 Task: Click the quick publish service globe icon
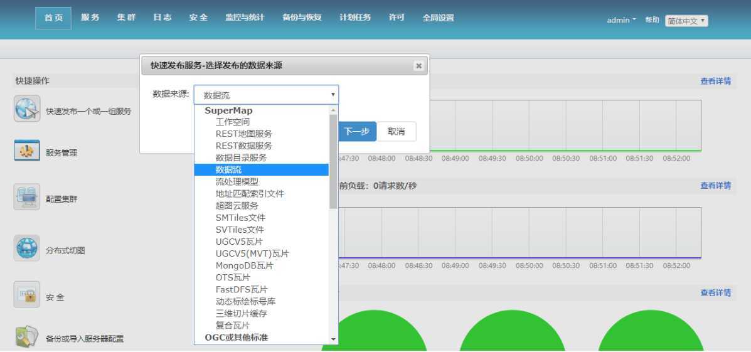pyautogui.click(x=27, y=109)
